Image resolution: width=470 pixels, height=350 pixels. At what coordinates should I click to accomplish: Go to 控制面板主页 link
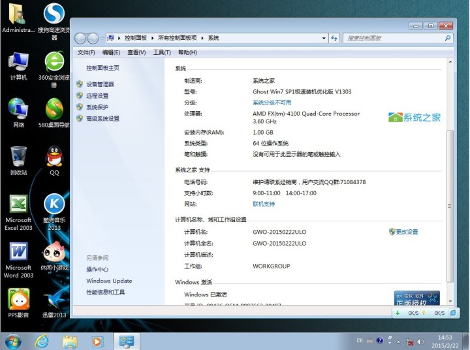[x=102, y=68]
